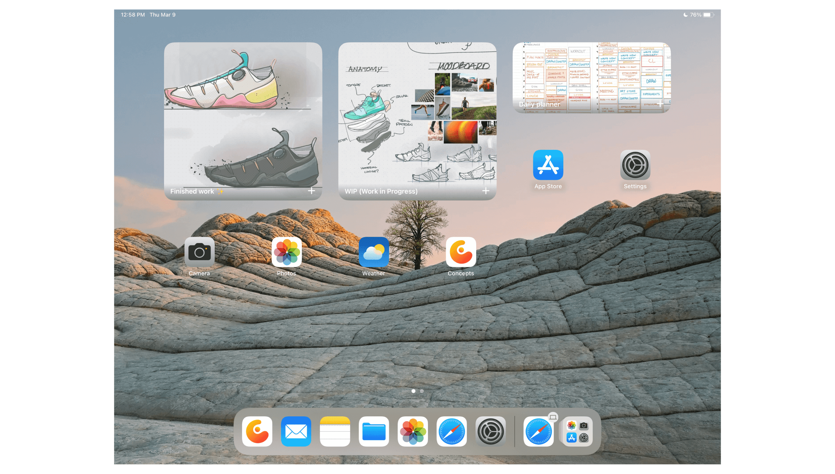Open Settings from the dock
This screenshot has height=474, width=835.
click(491, 431)
